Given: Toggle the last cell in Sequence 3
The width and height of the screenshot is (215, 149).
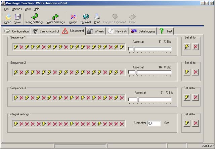Looking at the screenshot, I should [122, 98].
